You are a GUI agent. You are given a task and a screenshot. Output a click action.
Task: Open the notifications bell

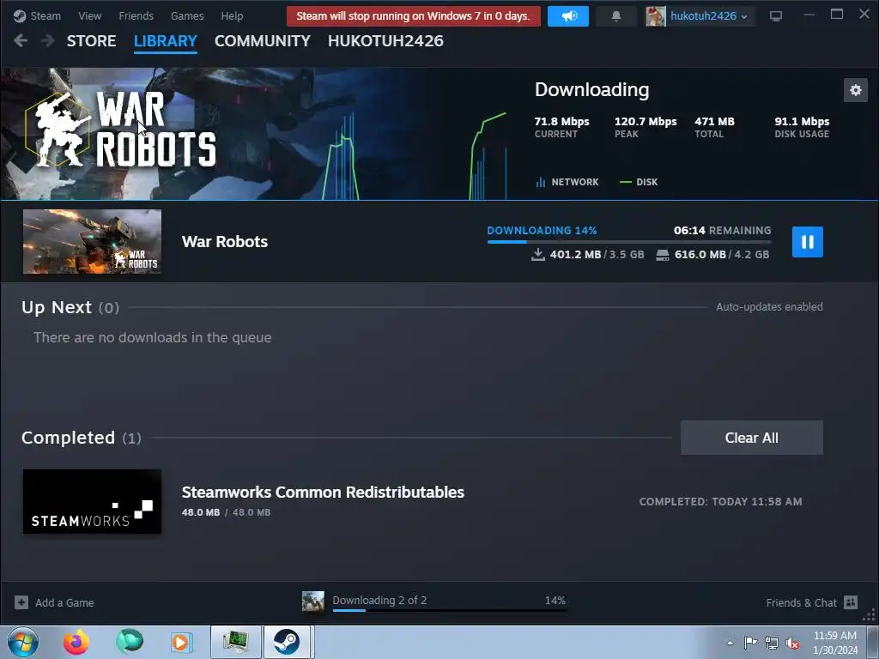pyautogui.click(x=616, y=16)
